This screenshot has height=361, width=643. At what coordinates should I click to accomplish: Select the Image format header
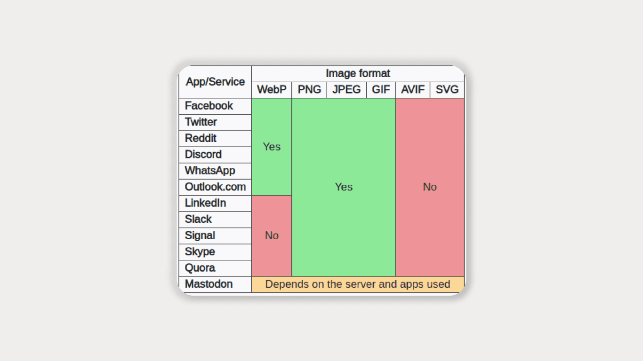[358, 74]
